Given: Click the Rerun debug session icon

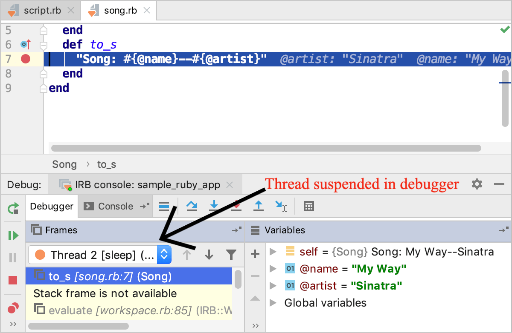Looking at the screenshot, I should [x=13, y=208].
